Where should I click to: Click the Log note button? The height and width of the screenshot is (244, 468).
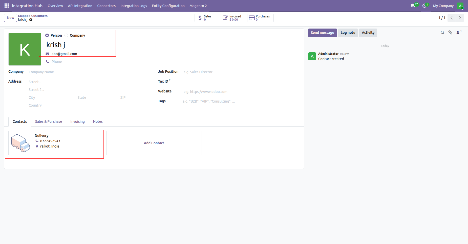[348, 33]
